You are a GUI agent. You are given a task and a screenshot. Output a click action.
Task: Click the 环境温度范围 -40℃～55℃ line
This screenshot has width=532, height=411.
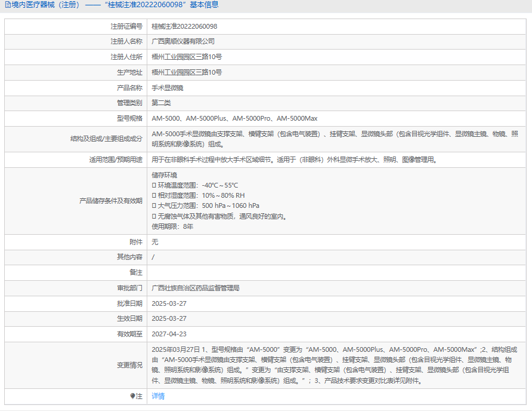pyautogui.click(x=197, y=185)
